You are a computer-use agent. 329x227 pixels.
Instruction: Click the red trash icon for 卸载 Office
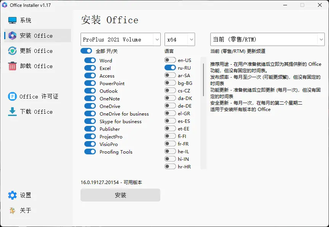click(12, 66)
